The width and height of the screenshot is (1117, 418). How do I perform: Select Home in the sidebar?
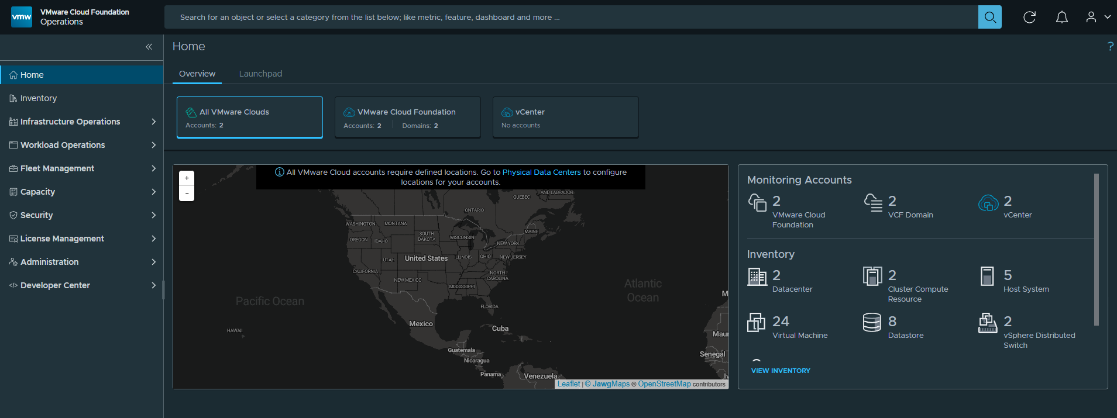[82, 75]
